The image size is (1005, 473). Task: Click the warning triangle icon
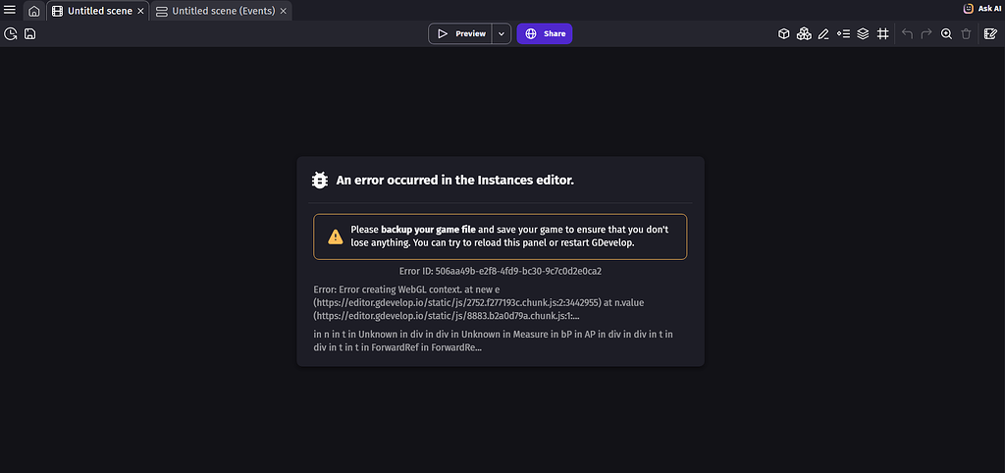(336, 237)
